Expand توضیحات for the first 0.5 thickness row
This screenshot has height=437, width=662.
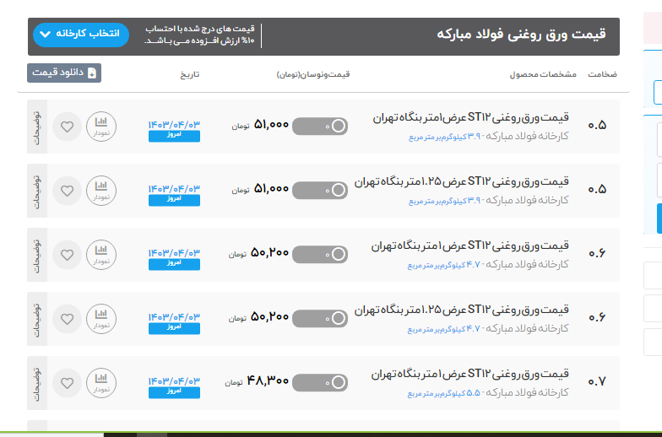tap(37, 127)
